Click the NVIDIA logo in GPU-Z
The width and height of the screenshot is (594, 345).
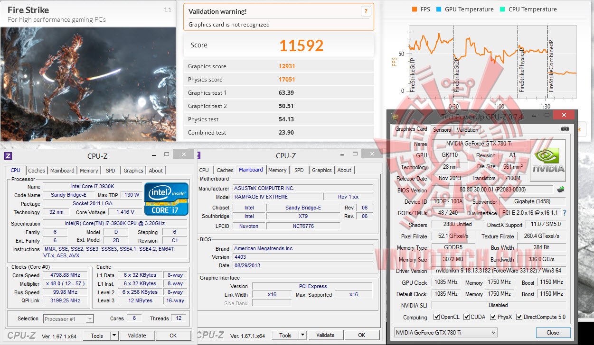point(548,160)
